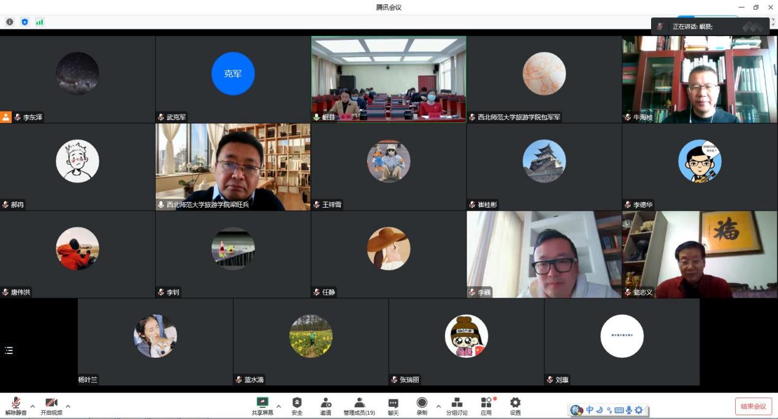Open the meeting info icon
This screenshot has width=778, height=419.
tap(10, 22)
